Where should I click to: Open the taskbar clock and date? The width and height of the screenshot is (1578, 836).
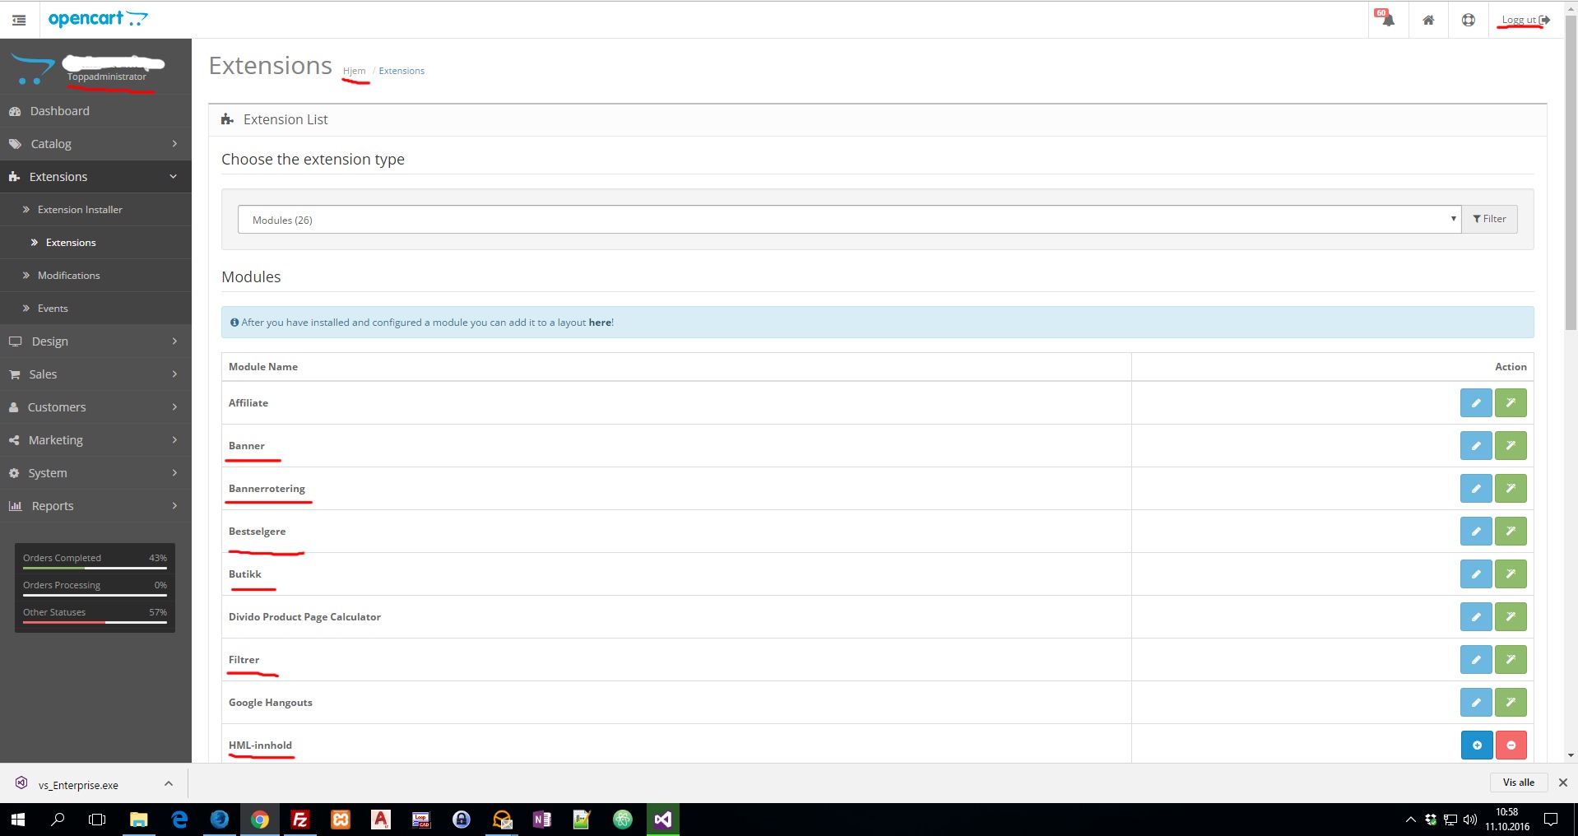click(x=1507, y=820)
